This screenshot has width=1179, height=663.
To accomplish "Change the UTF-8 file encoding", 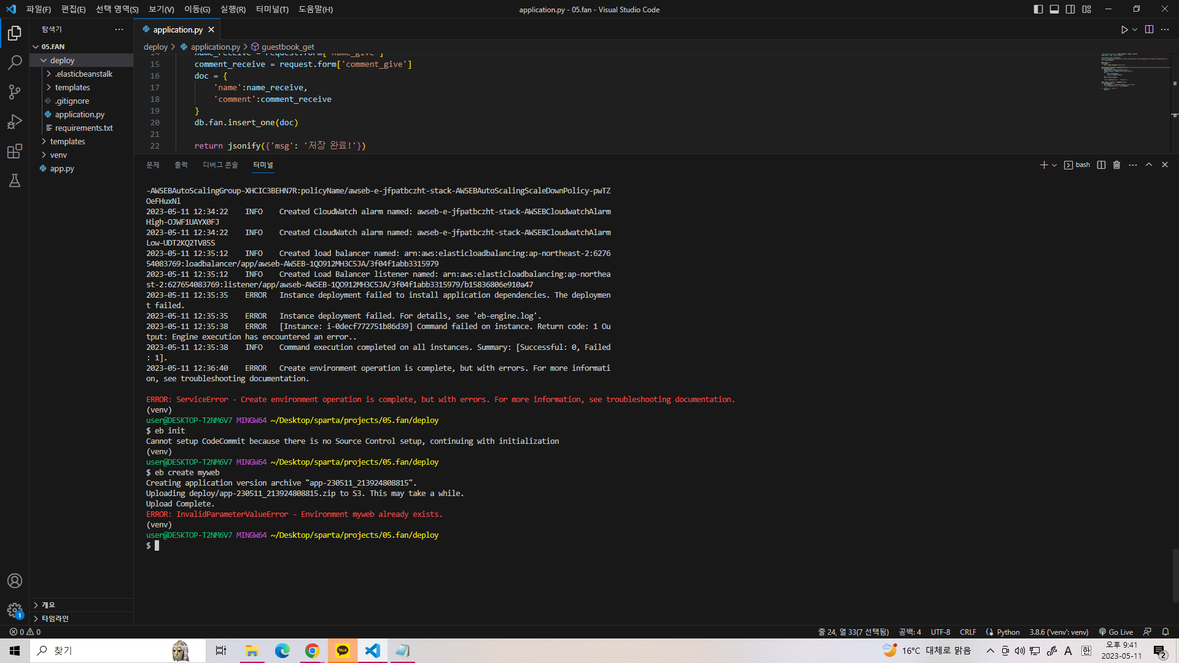I will [x=940, y=632].
